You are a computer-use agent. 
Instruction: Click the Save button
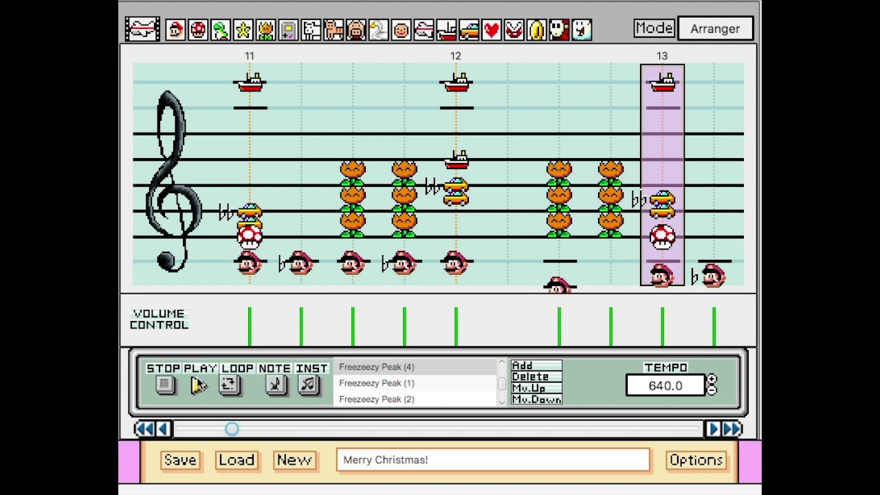[x=180, y=460]
